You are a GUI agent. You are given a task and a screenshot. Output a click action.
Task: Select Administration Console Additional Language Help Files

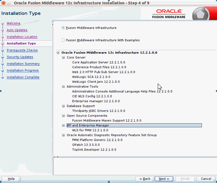pos(122,91)
